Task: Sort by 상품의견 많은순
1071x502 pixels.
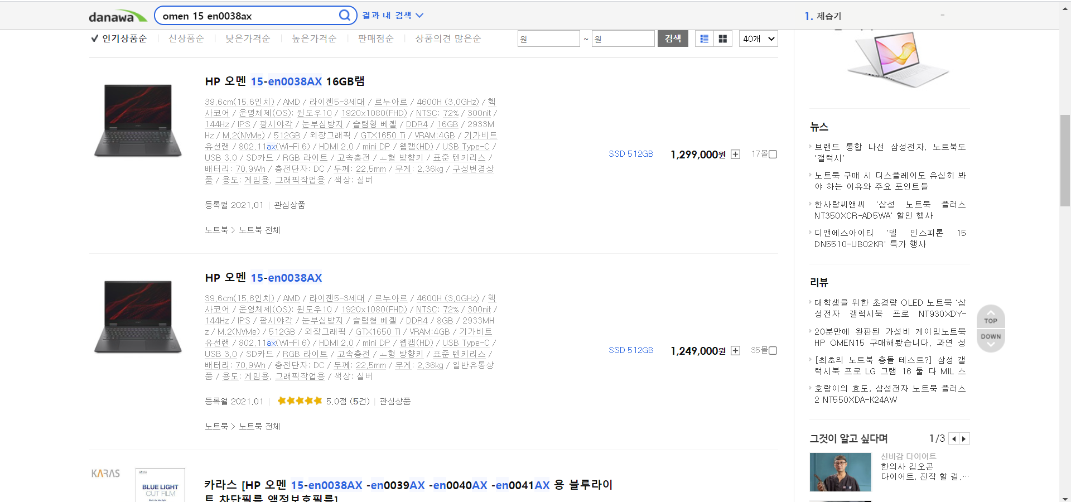Action: (448, 38)
